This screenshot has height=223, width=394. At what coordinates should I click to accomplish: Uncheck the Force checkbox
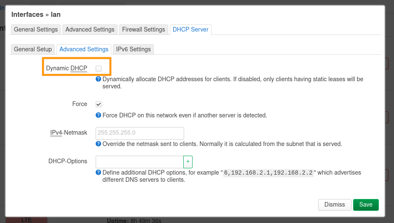click(x=99, y=104)
